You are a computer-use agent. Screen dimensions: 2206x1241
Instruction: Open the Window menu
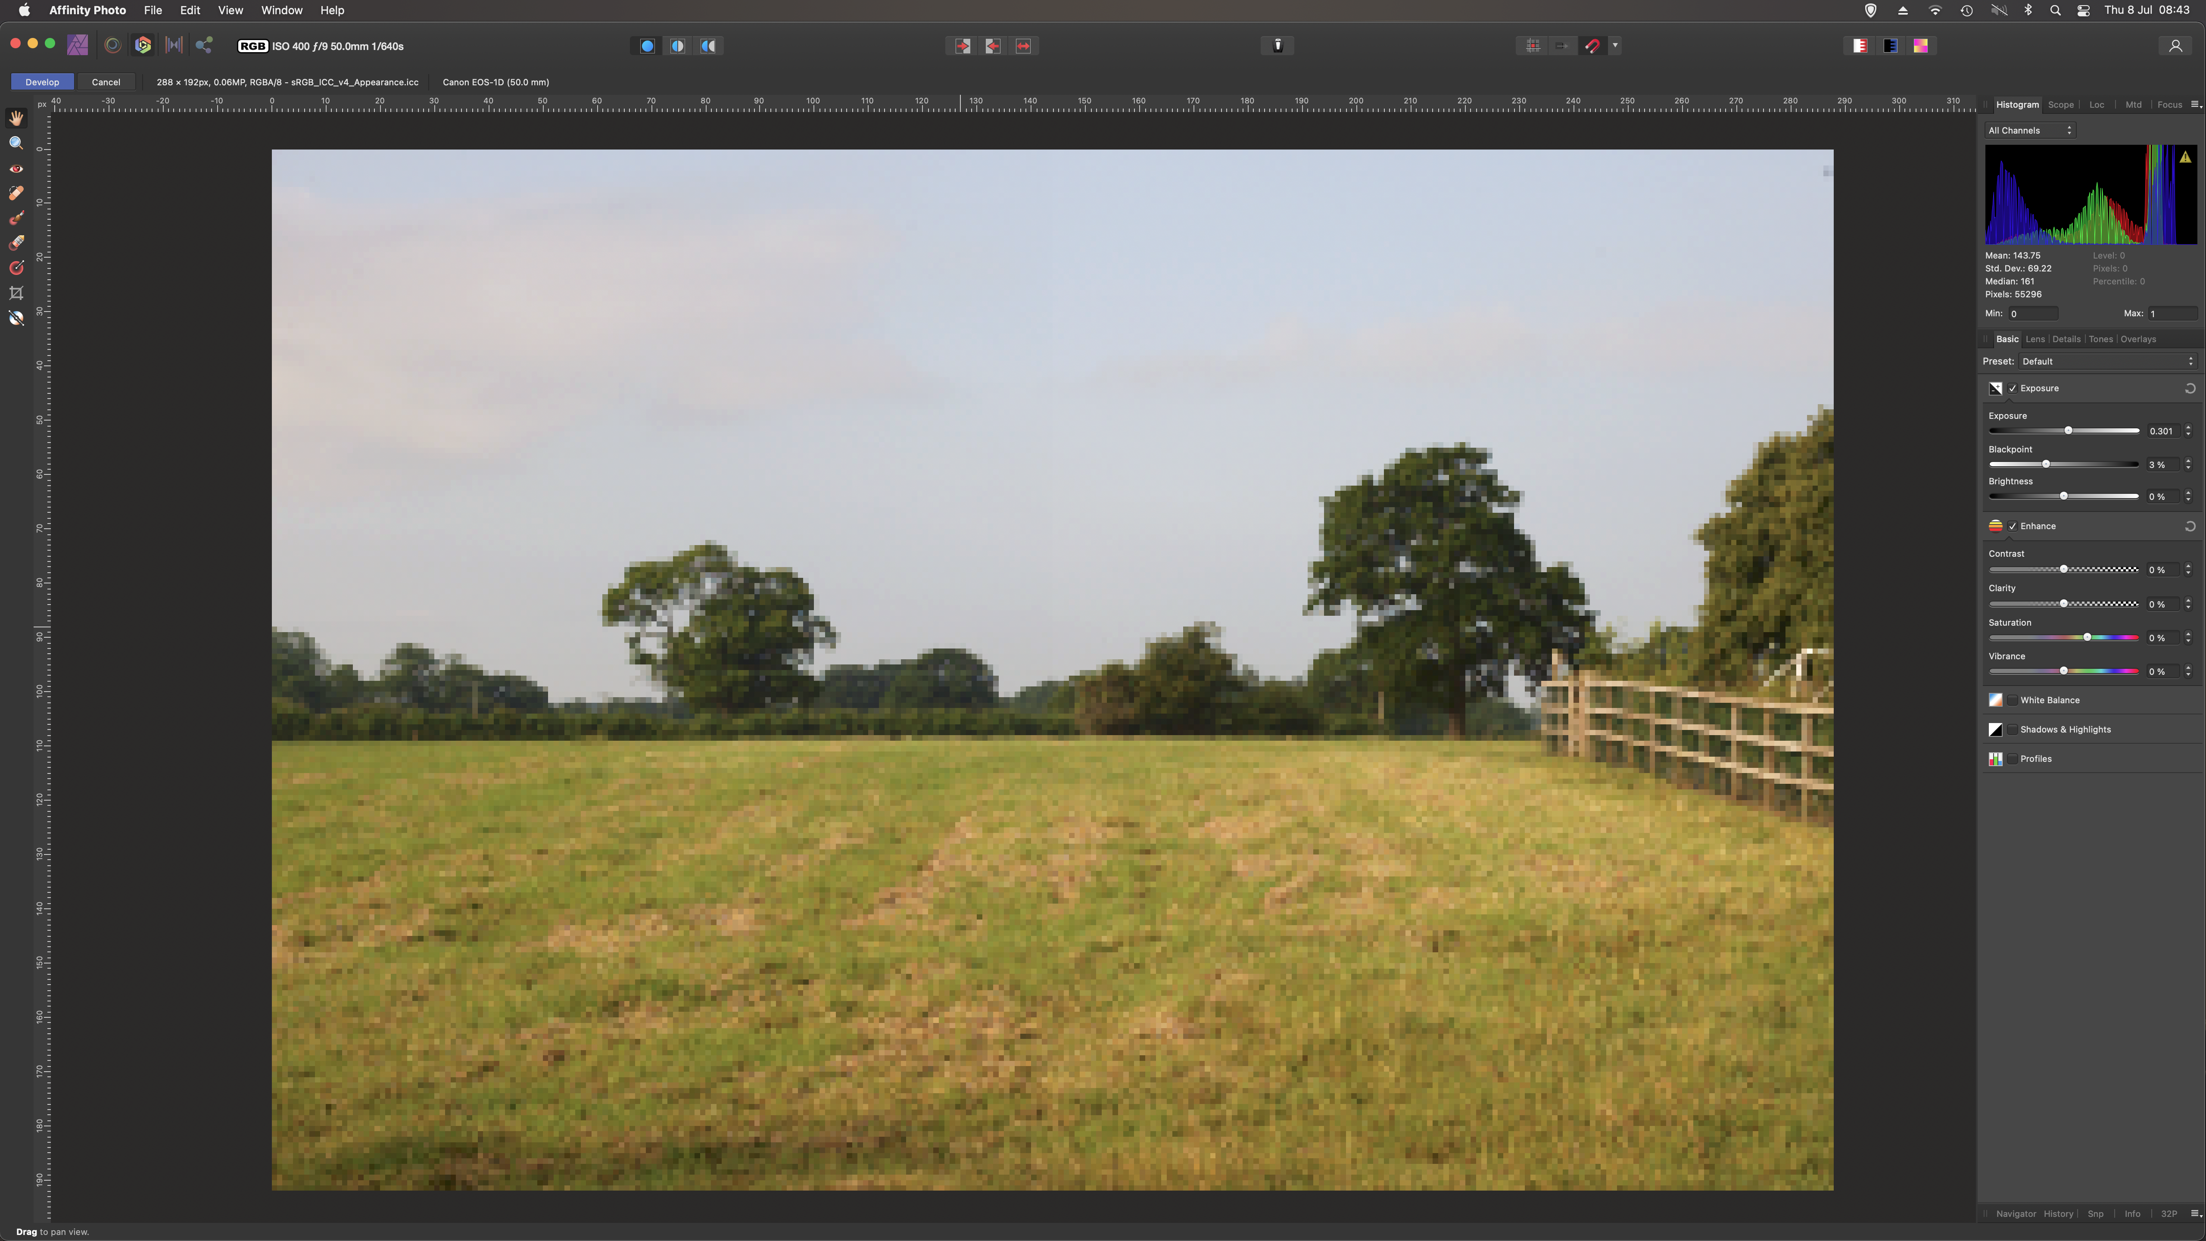point(282,10)
